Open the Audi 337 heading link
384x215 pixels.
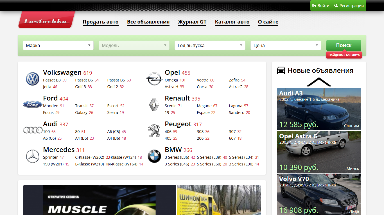(x=55, y=124)
